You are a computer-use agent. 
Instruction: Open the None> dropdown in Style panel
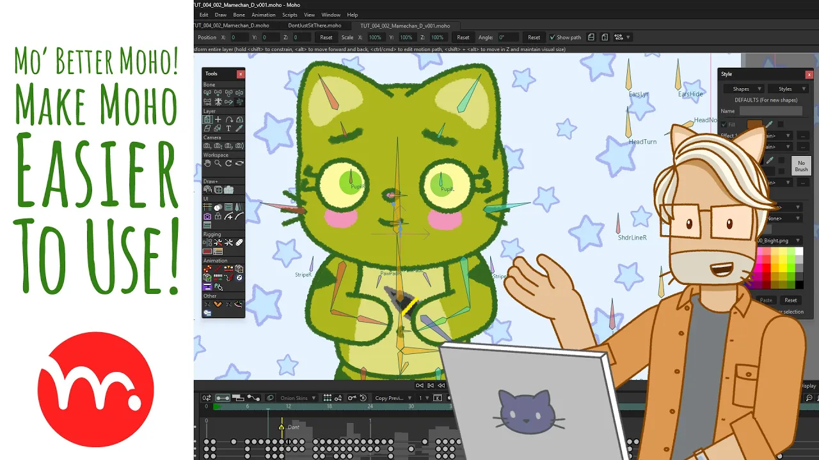point(786,218)
